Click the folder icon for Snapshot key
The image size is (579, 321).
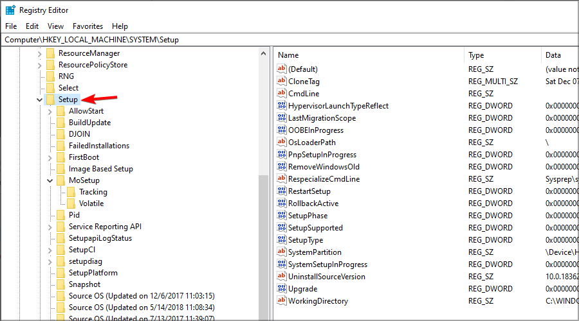coord(60,284)
